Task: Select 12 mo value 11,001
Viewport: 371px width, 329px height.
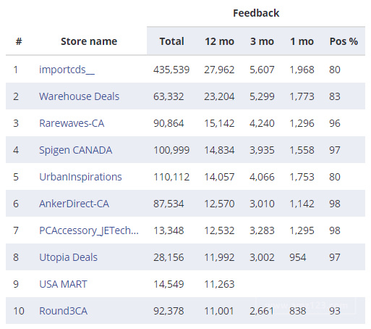Action: coord(219,311)
